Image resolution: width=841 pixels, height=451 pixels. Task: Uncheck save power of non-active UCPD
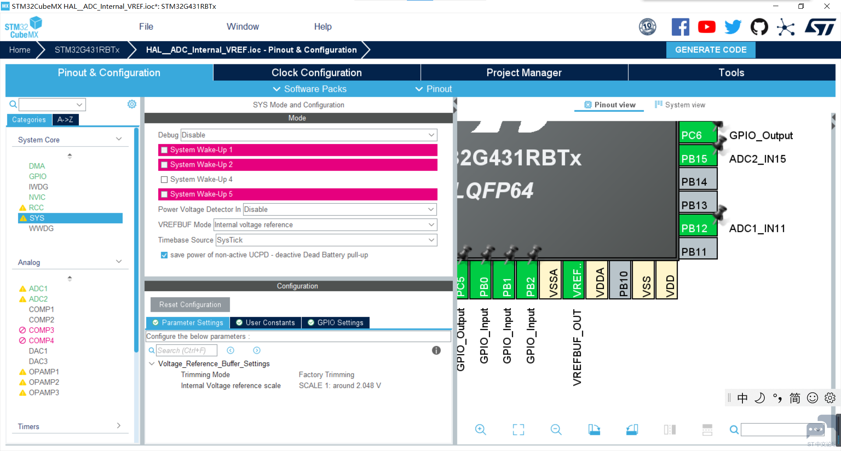coord(164,255)
